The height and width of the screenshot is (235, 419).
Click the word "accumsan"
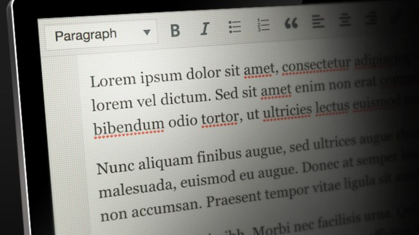click(165, 210)
